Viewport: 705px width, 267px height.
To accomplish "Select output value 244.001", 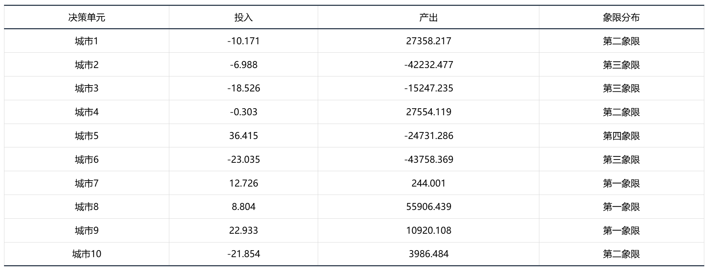I will [429, 183].
